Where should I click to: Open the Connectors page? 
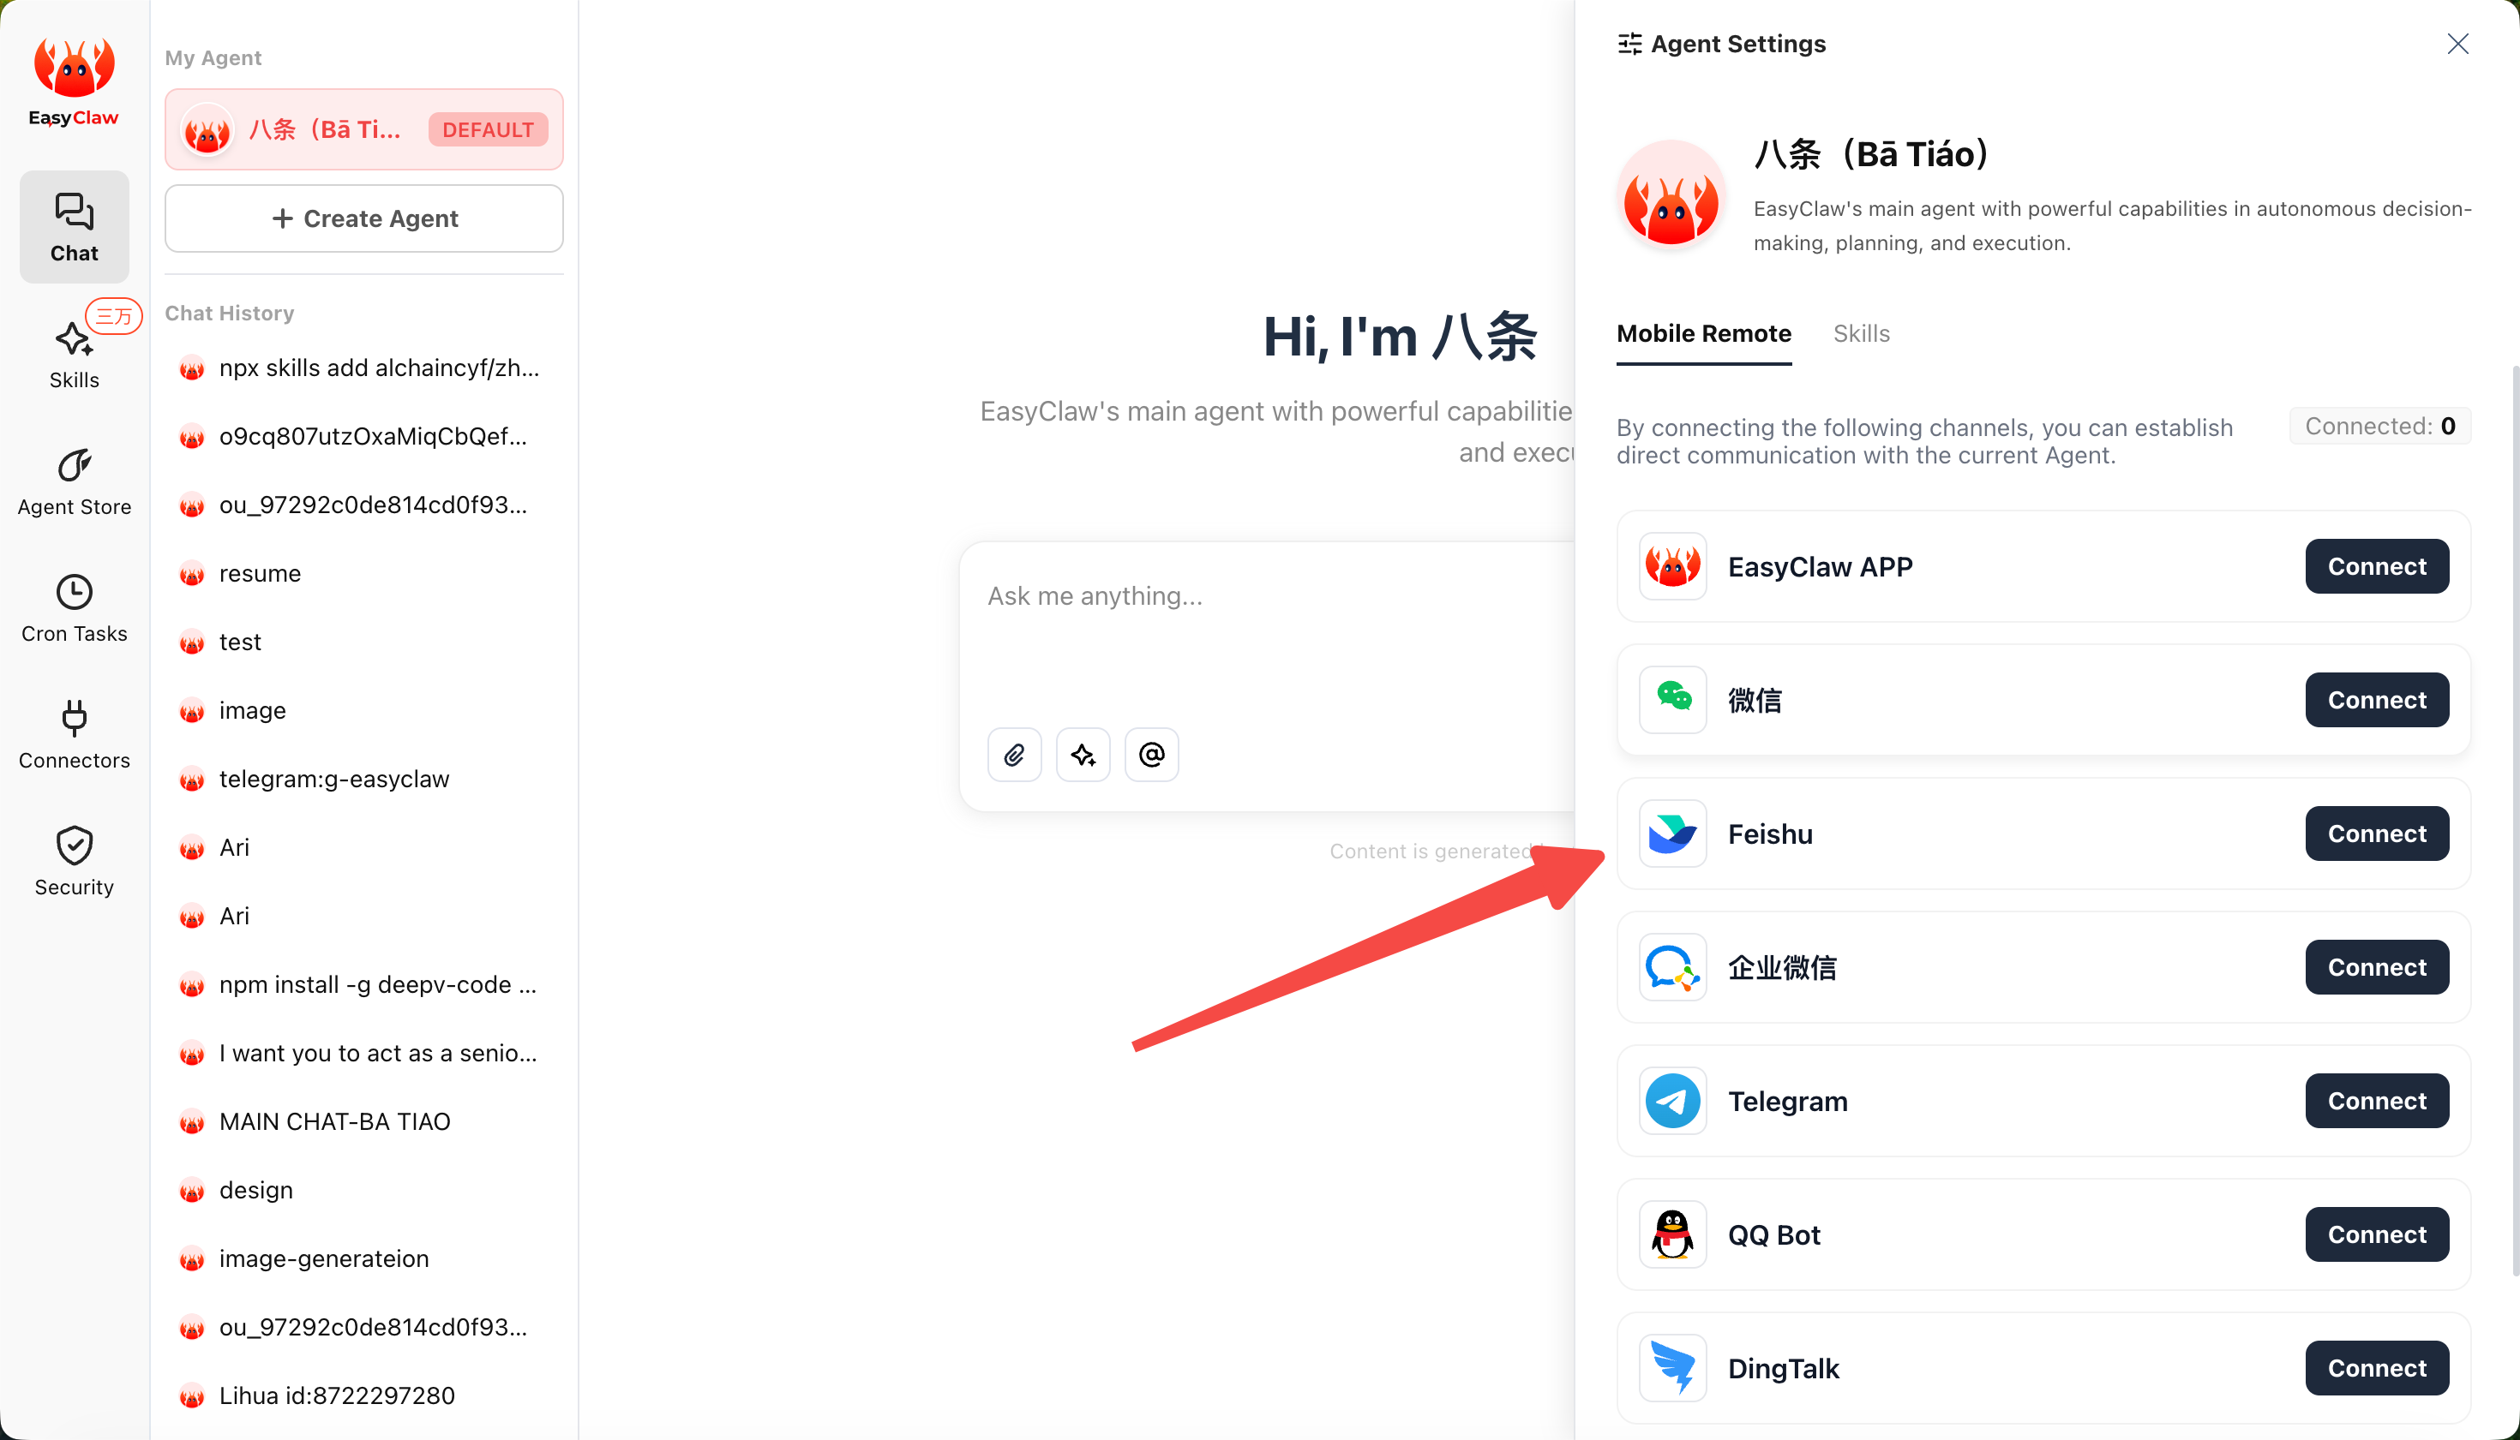pos(75,736)
